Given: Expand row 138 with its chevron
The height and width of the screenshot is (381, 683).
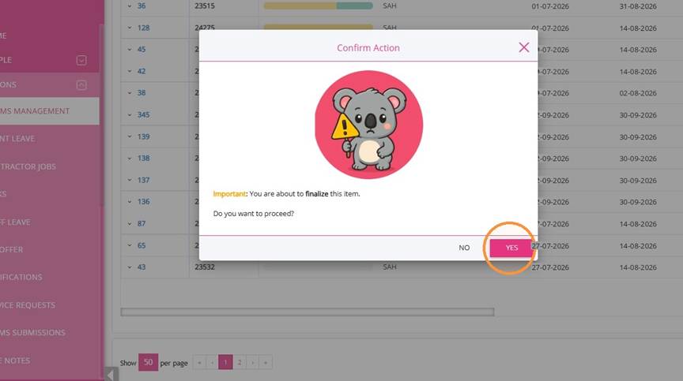Looking at the screenshot, I should 130,158.
